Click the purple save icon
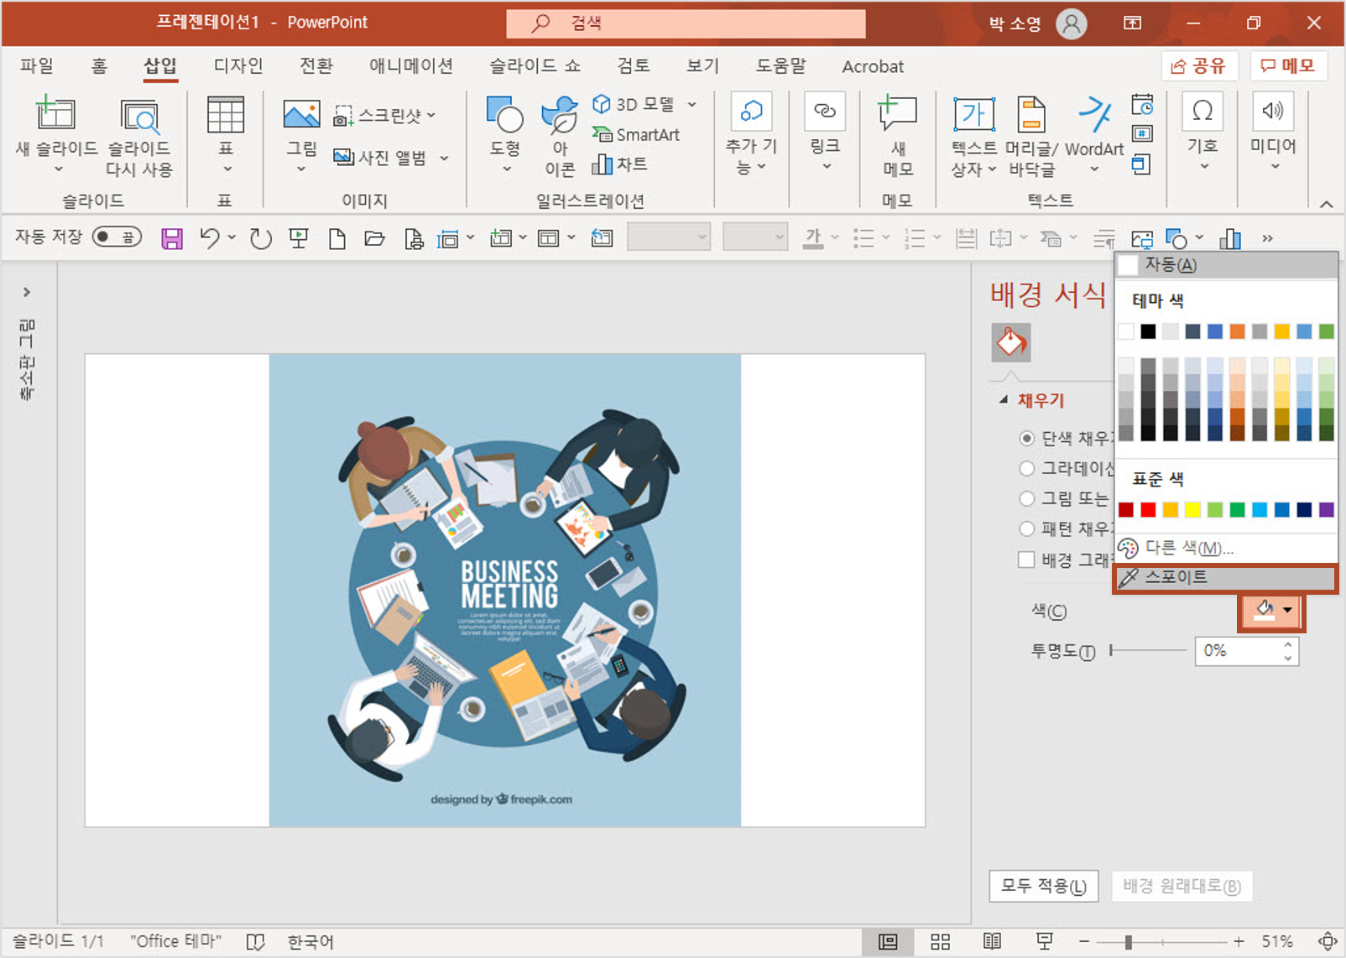The image size is (1346, 958). click(x=172, y=239)
